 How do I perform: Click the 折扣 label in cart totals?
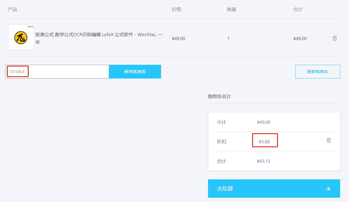click(x=221, y=142)
